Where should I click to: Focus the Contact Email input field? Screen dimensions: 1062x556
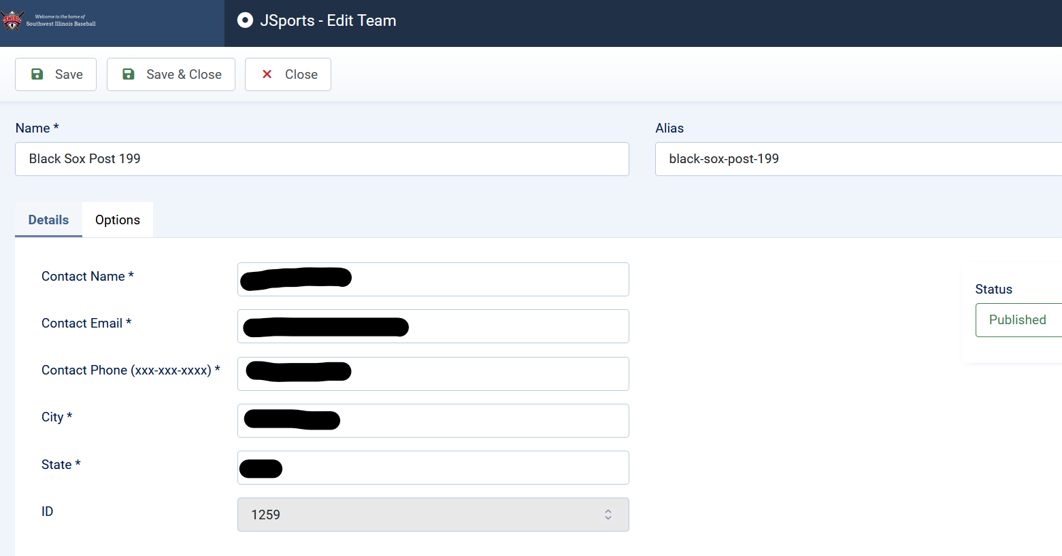[433, 326]
